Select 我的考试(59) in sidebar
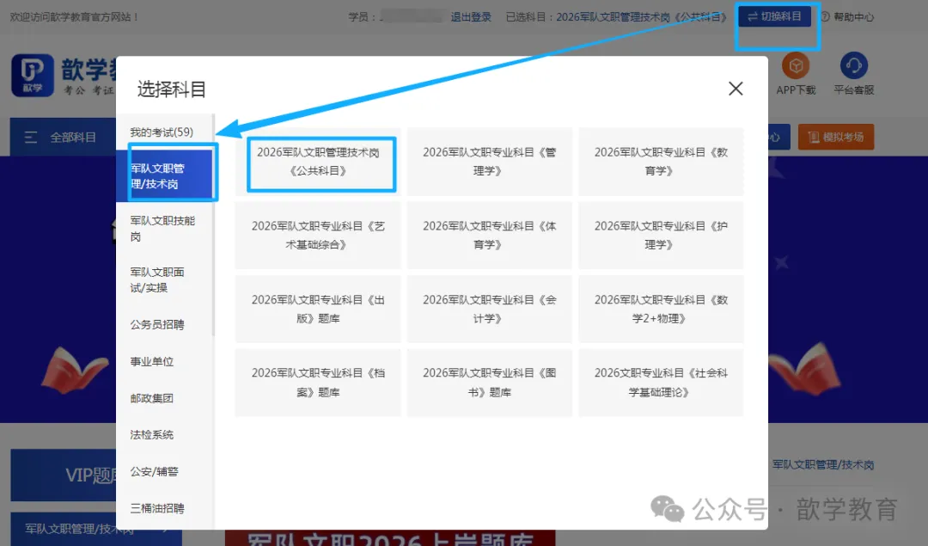Viewport: 928px width, 546px height. (162, 132)
